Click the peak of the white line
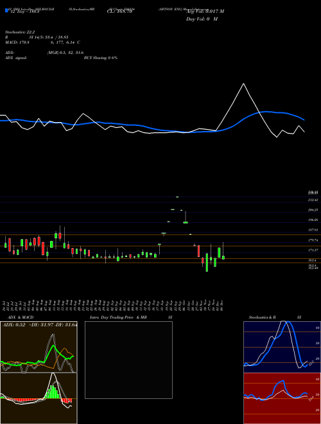Screen dimensions: 321x424 244,84
